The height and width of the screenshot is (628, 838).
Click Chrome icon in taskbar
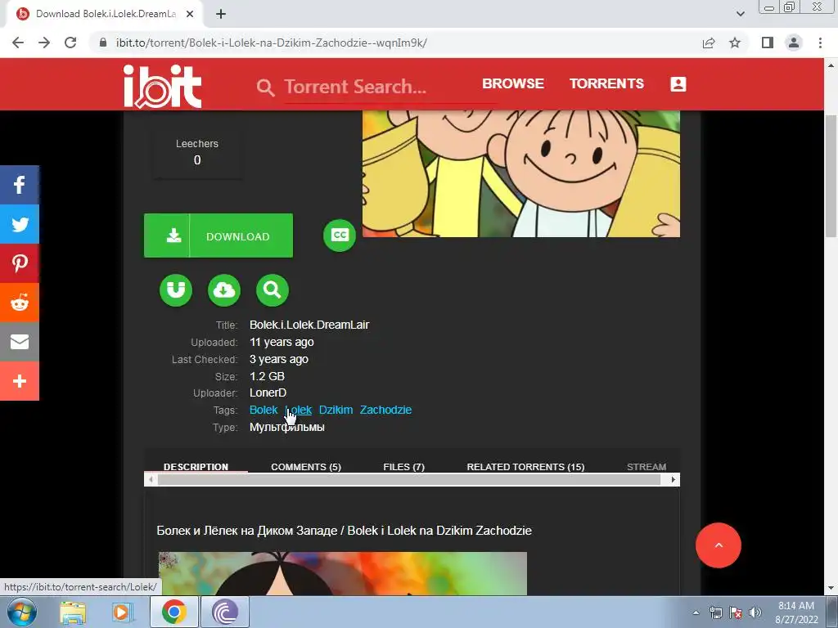173,612
